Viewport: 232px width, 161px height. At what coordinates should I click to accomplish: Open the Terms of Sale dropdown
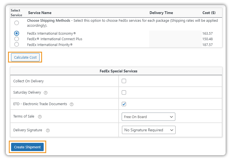148,117
